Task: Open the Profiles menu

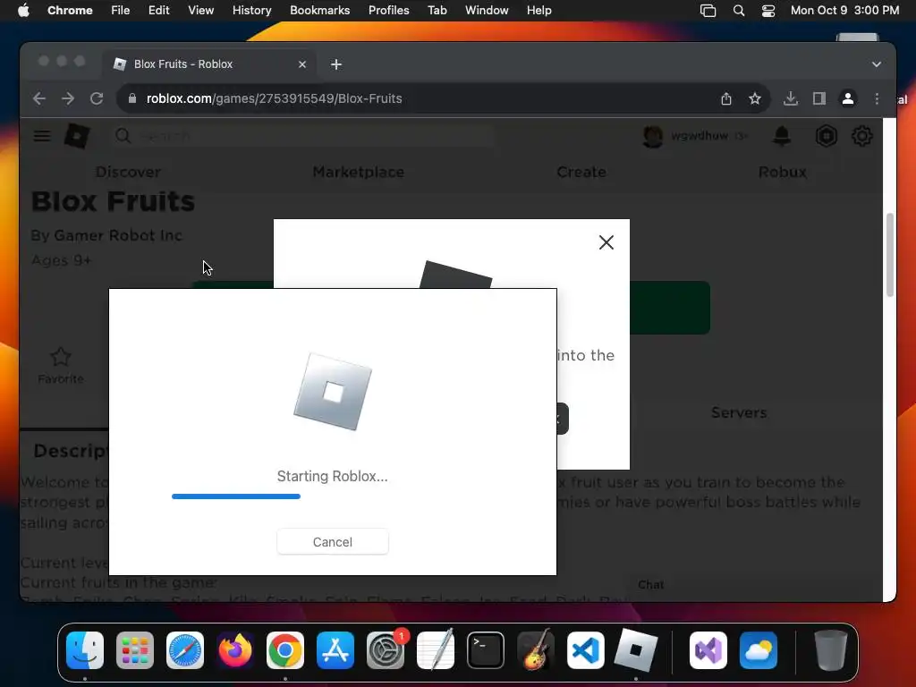Action: [x=388, y=11]
